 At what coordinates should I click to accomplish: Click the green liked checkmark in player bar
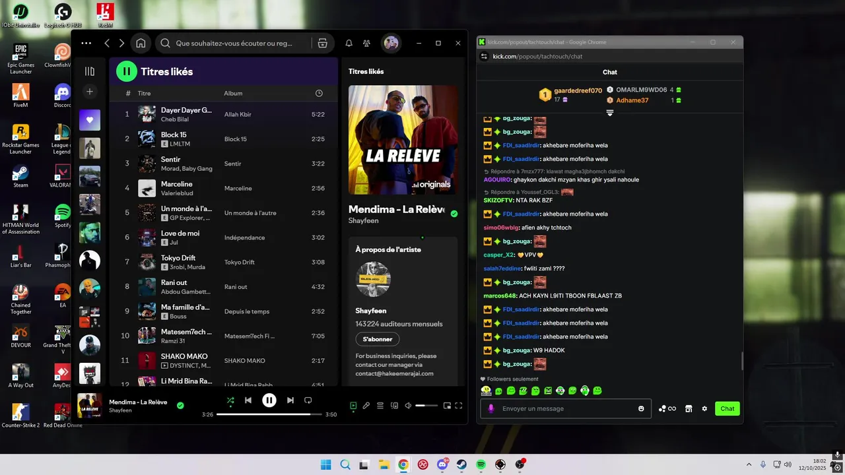tap(180, 405)
